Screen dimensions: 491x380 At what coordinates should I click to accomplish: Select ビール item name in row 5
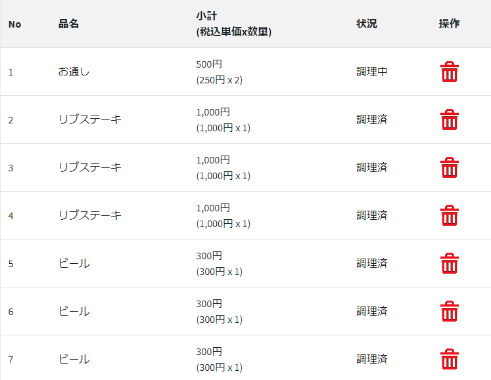pos(74,263)
